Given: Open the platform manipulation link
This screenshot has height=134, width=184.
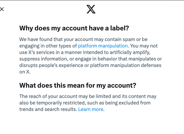Looking at the screenshot, I should point(103,46).
